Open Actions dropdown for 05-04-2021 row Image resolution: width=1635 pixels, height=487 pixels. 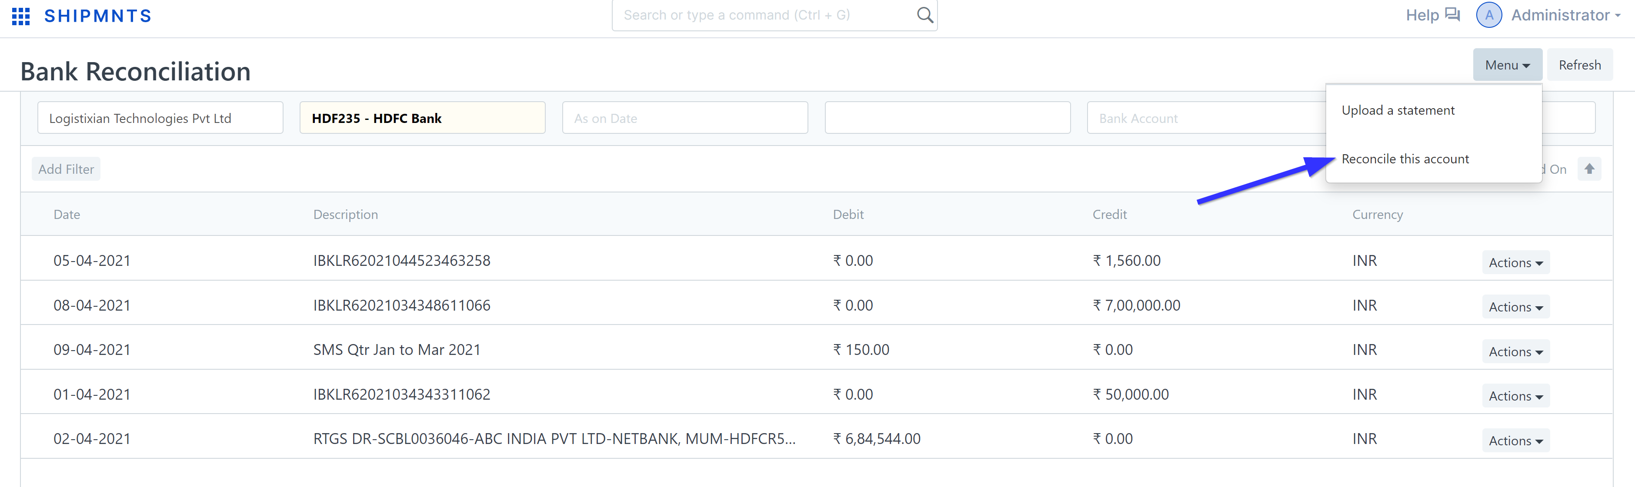[1515, 262]
